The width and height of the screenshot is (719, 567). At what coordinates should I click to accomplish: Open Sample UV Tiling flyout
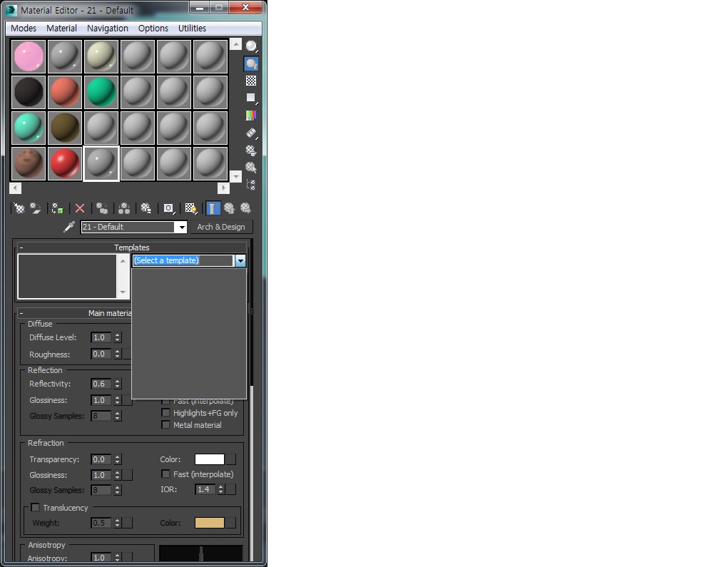[251, 98]
